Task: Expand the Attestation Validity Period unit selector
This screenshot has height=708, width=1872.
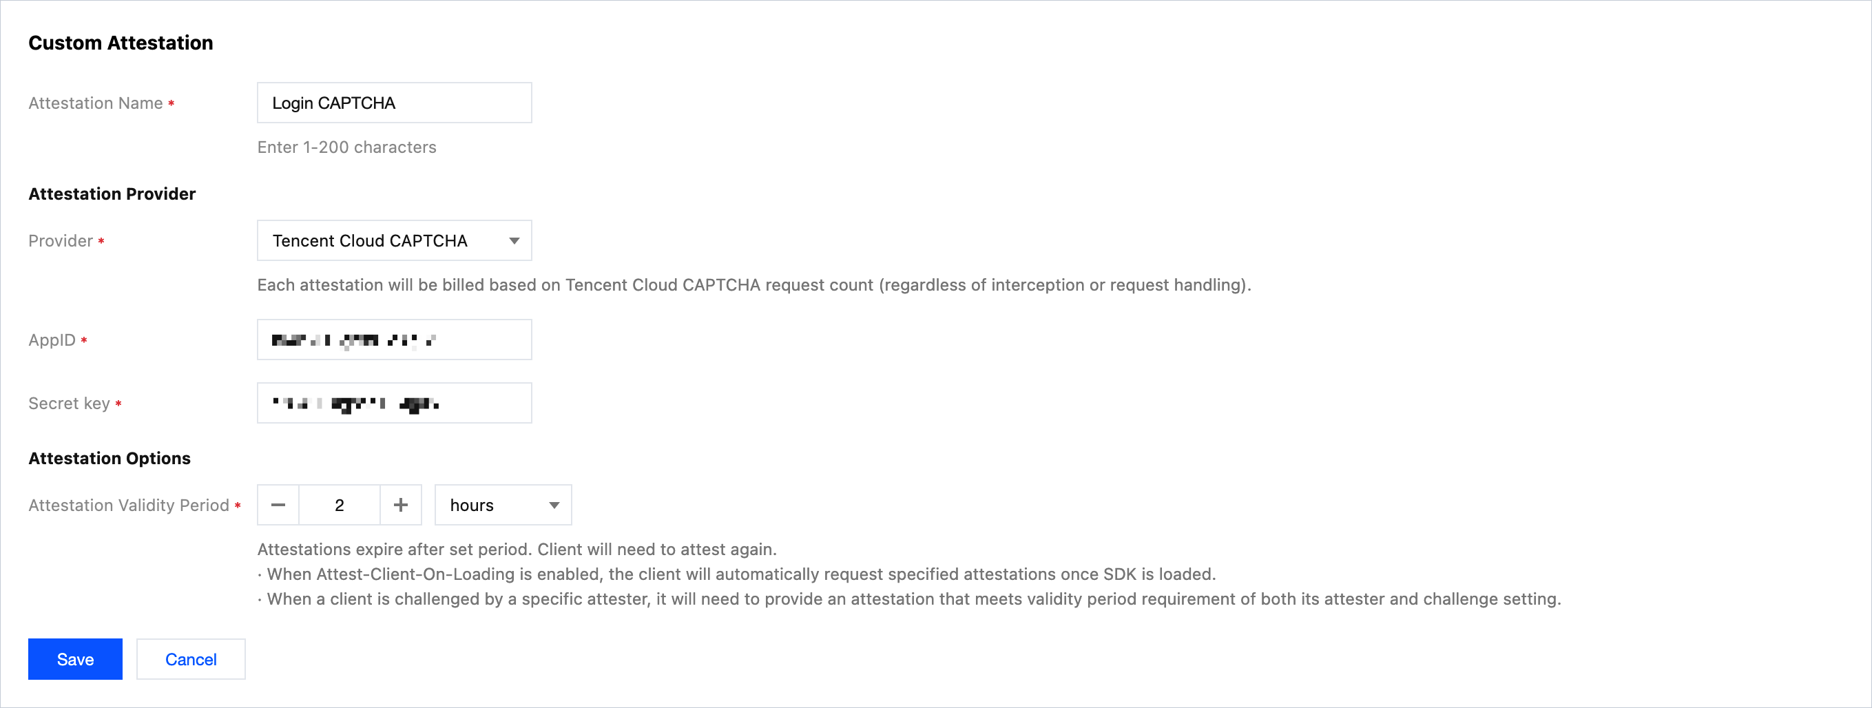Action: pos(502,504)
